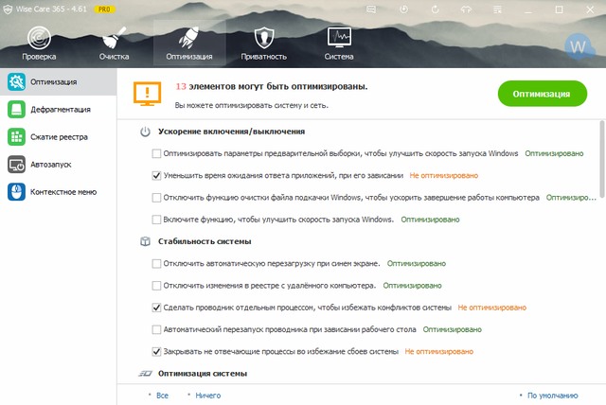Open the Очистка cleaner broom icon
The width and height of the screenshot is (606, 405).
tap(114, 38)
